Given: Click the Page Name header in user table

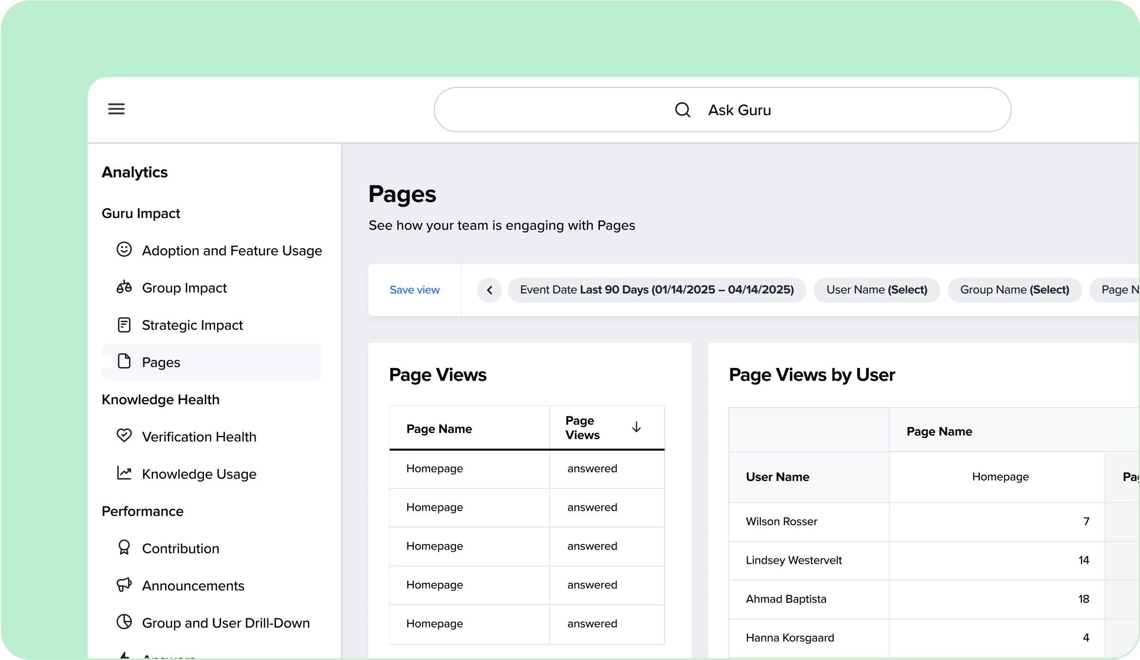Looking at the screenshot, I should (x=939, y=432).
